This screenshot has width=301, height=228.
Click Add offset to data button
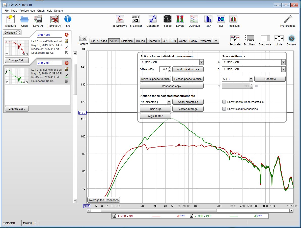(x=188, y=69)
